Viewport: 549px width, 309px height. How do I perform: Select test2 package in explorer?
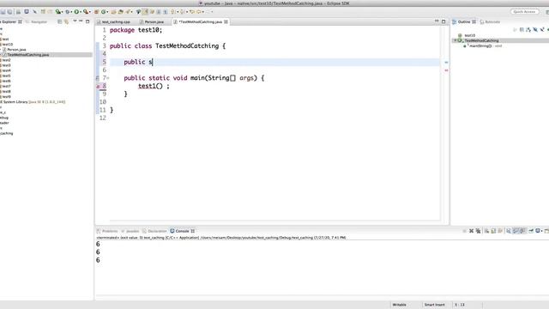(6, 60)
